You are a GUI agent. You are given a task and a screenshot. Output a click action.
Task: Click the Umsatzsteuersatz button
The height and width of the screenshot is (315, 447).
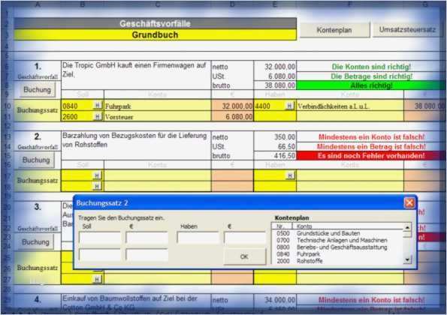point(407,29)
